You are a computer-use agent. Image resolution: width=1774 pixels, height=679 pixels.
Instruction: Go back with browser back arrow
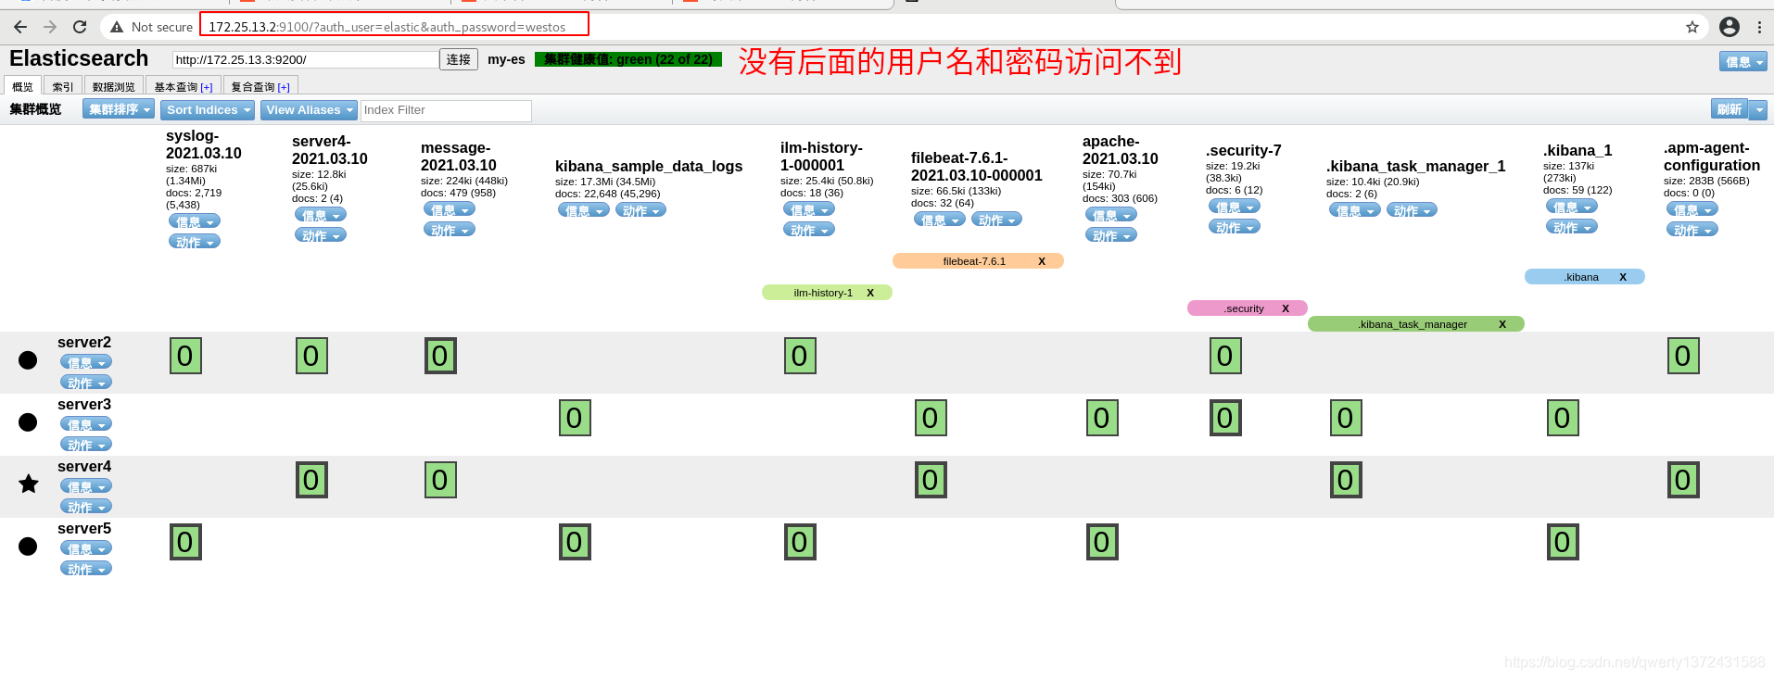20,27
